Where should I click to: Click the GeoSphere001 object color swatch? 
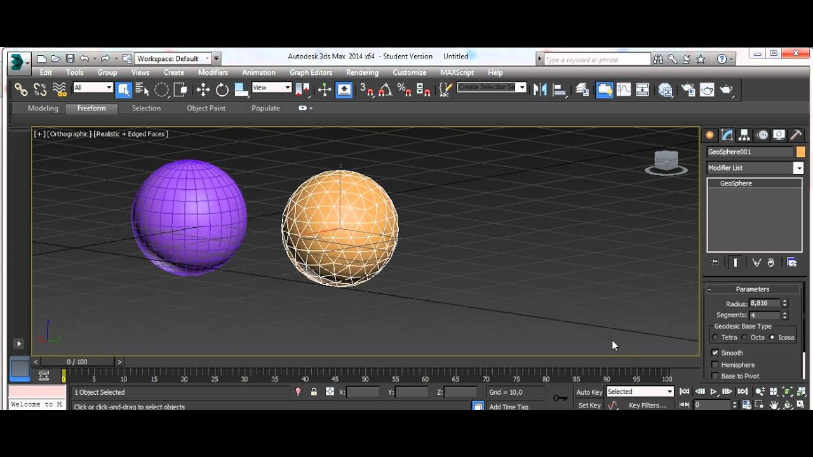pyautogui.click(x=800, y=152)
